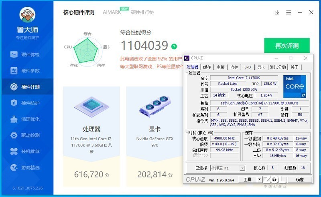Select the 主板 tab in CPU-Z
The image size is (321, 197).
221,67
